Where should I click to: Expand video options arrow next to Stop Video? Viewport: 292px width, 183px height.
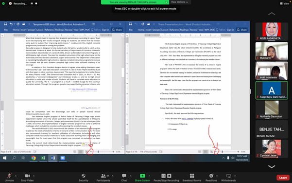point(34,176)
